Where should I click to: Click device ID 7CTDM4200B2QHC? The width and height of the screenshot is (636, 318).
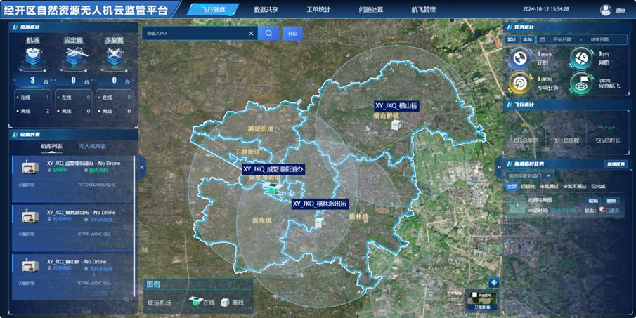(96, 185)
